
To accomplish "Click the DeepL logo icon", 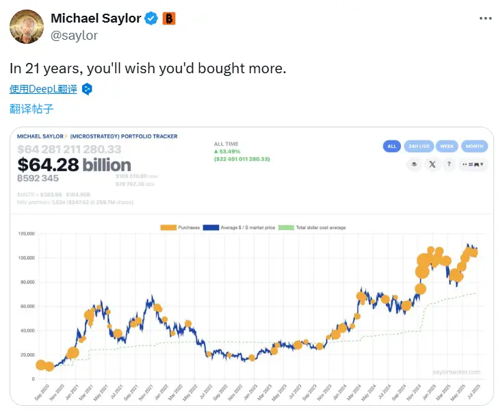I will click(x=87, y=89).
